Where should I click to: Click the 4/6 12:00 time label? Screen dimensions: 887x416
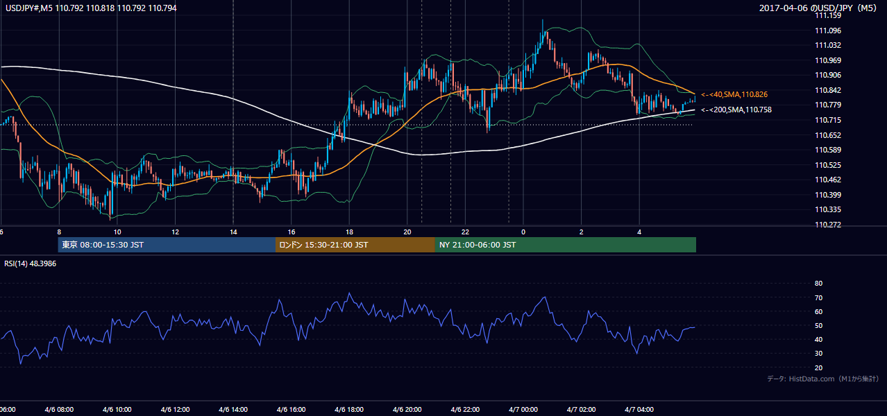coord(175,410)
